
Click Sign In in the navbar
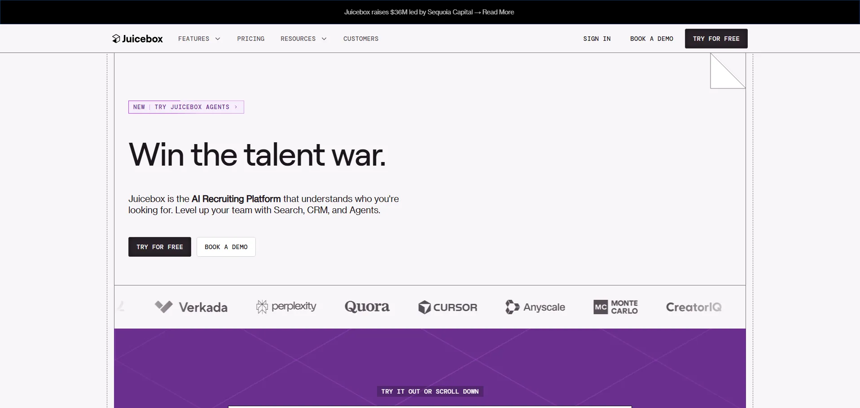pos(597,39)
